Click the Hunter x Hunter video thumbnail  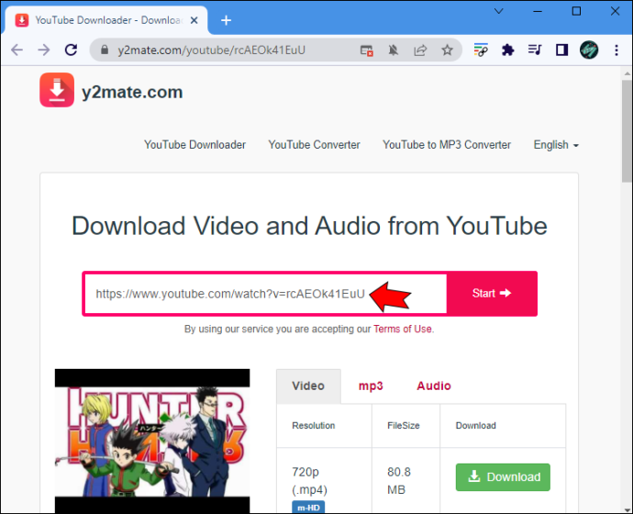tap(152, 441)
